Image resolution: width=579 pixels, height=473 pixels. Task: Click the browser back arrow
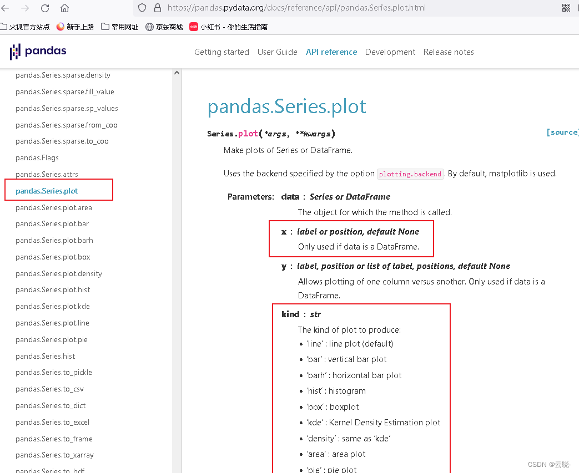click(5, 8)
